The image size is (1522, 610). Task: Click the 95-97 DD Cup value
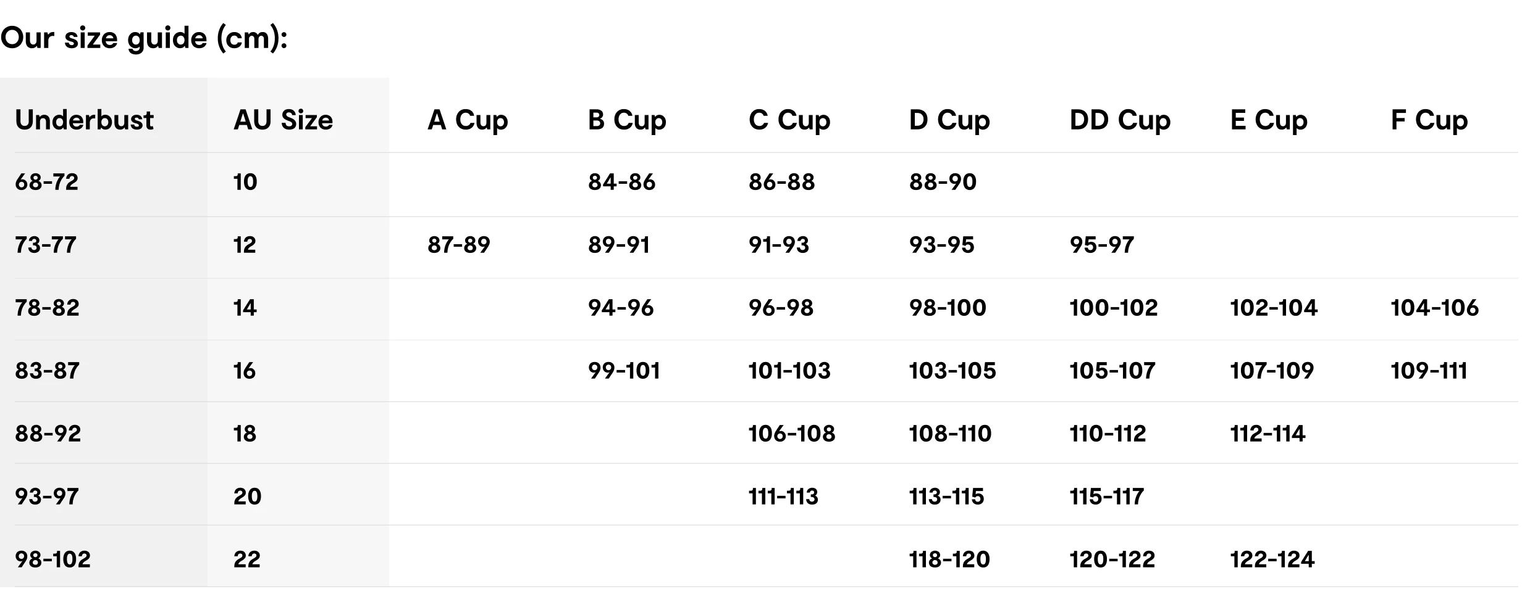(x=1102, y=245)
